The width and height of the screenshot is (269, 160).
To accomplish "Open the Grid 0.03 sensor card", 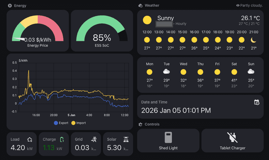I will coord(86,144).
